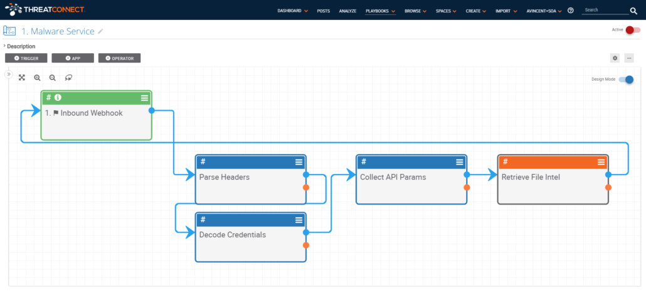
Task: Open hamburger menu on Inbound Webhook
Action: click(144, 98)
